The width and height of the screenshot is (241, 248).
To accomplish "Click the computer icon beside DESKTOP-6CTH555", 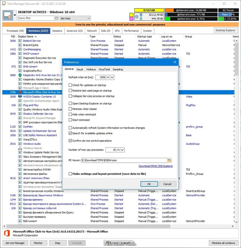I will (7, 15).
